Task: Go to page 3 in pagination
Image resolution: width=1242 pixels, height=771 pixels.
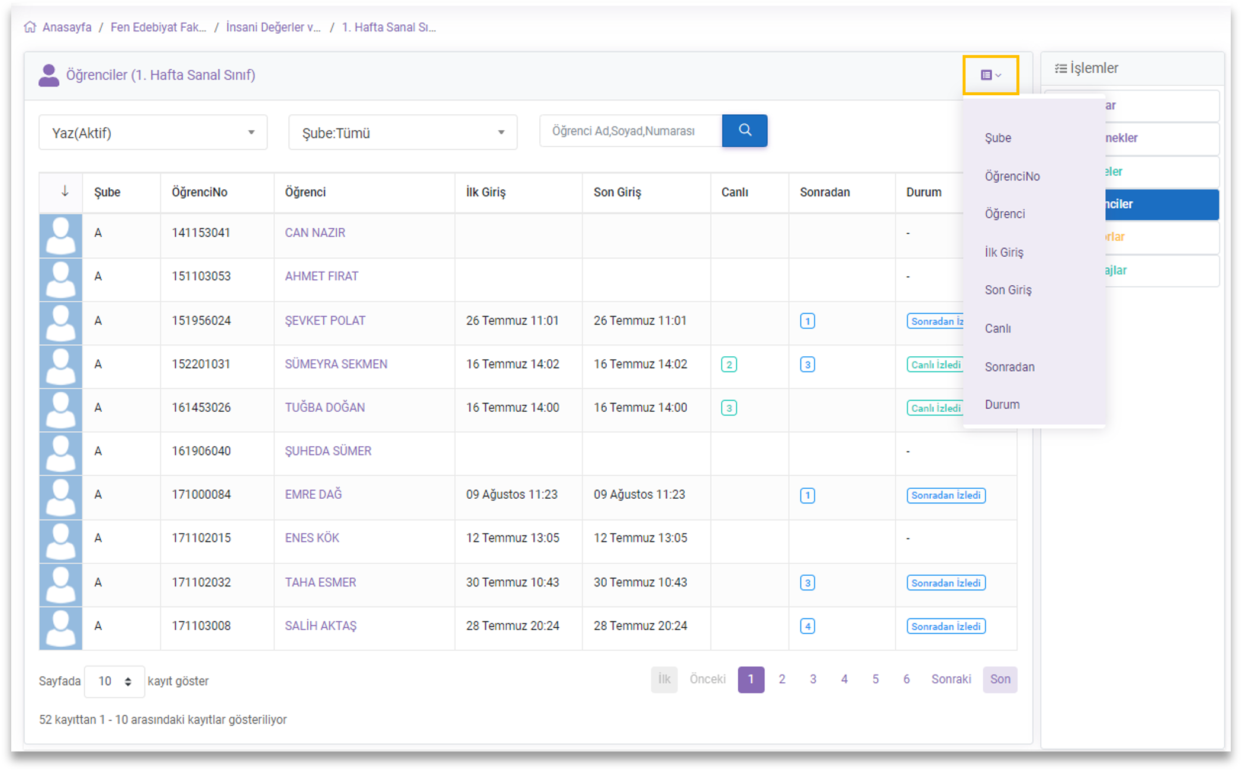Action: coord(813,679)
